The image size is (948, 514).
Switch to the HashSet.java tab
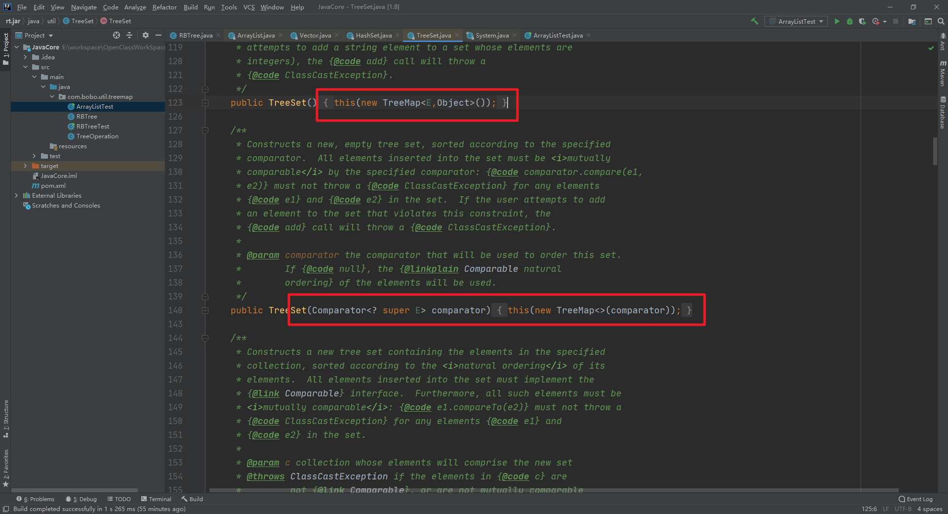point(373,35)
